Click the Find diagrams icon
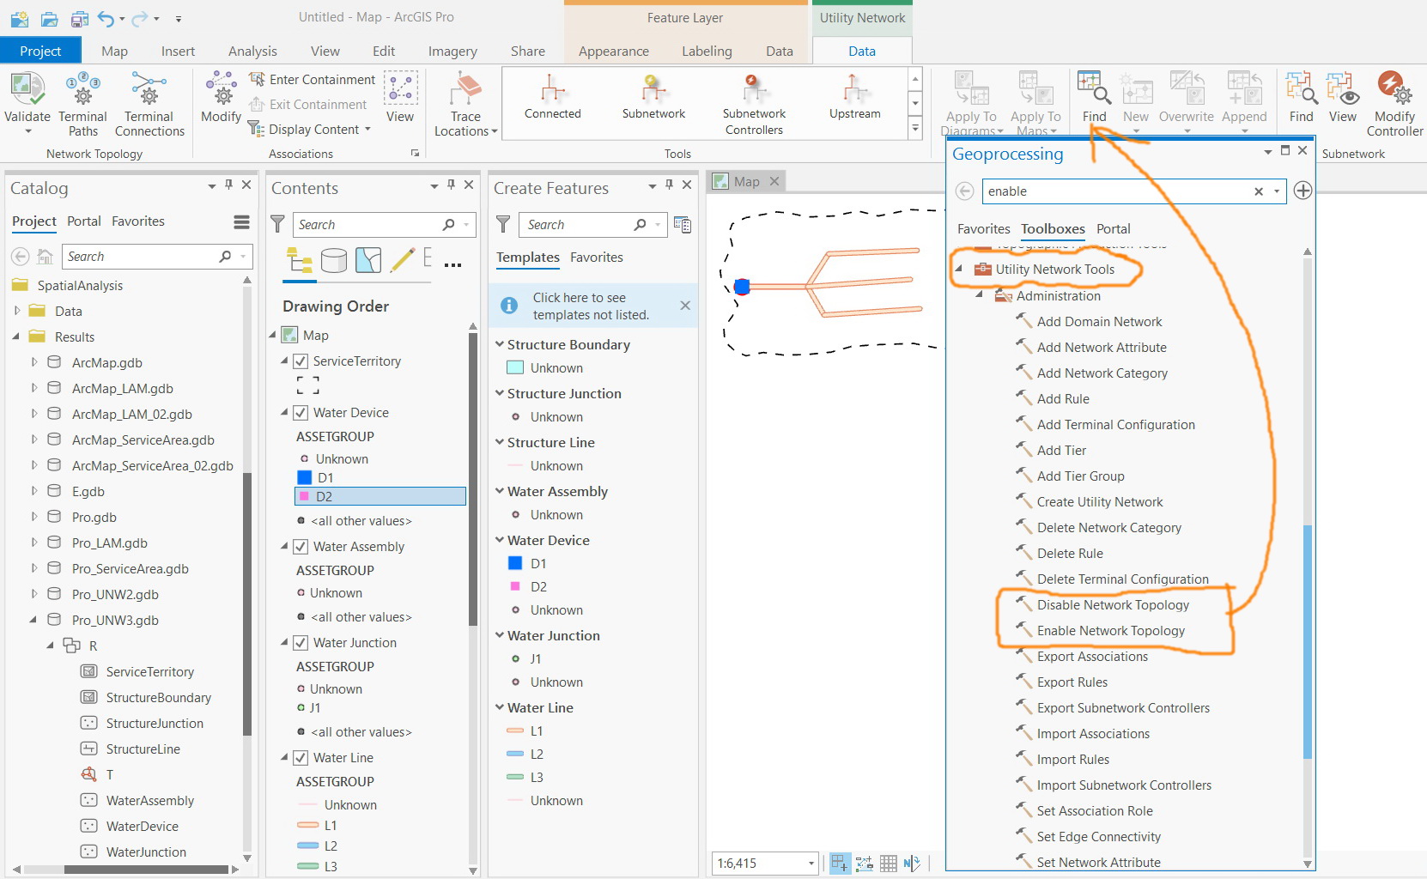This screenshot has width=1427, height=879. coord(1094,98)
